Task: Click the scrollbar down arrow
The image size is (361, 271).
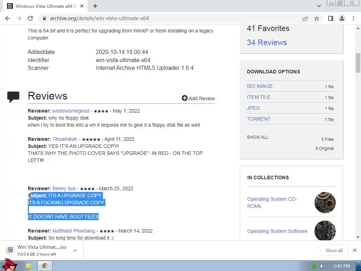Action: click(x=358, y=237)
